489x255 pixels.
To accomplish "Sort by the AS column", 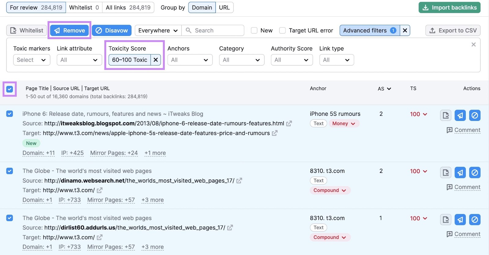I will point(384,89).
